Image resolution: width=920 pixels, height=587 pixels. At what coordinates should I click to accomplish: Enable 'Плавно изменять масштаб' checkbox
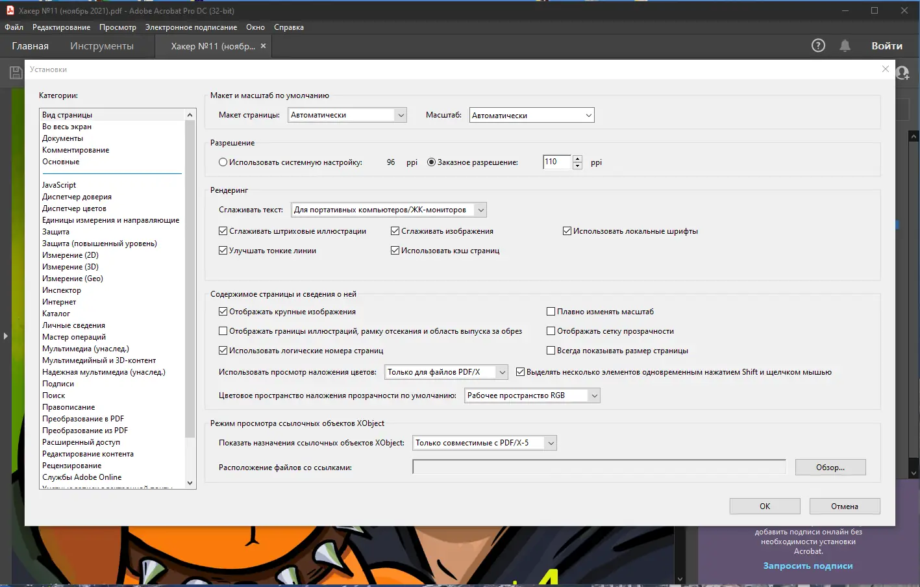tap(551, 312)
